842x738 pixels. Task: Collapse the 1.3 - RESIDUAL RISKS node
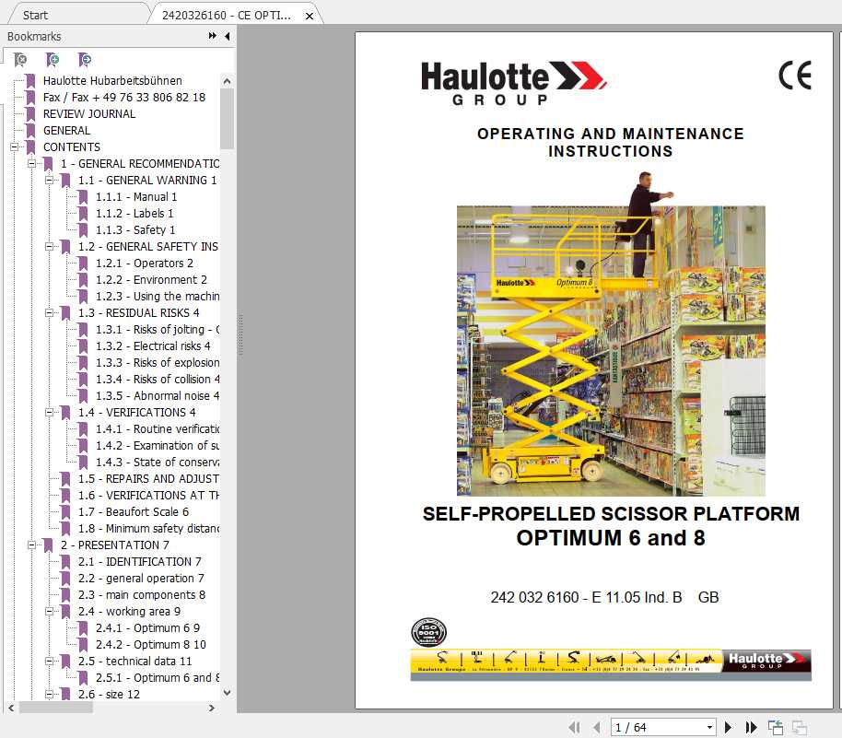[x=50, y=312]
